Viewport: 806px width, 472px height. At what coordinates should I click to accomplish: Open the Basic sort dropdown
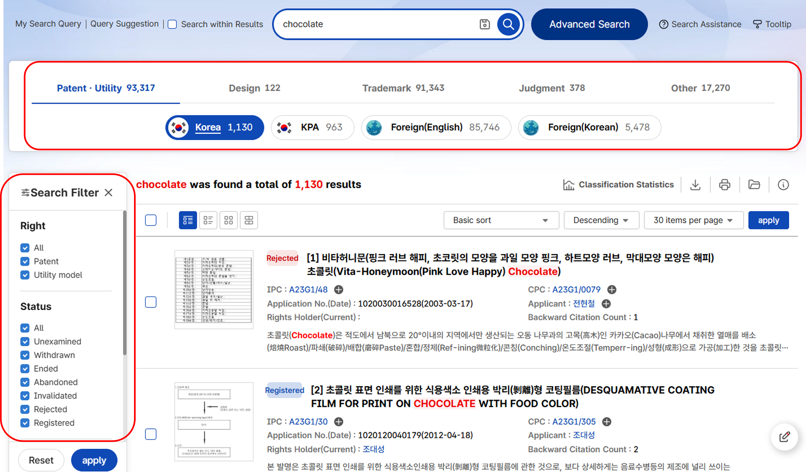pos(501,220)
